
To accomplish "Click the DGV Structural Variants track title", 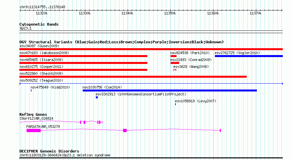I will (x=121, y=42).
